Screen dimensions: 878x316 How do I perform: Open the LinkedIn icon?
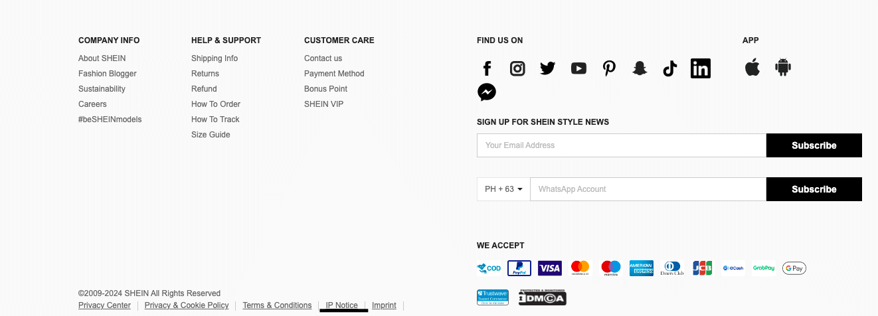click(701, 68)
